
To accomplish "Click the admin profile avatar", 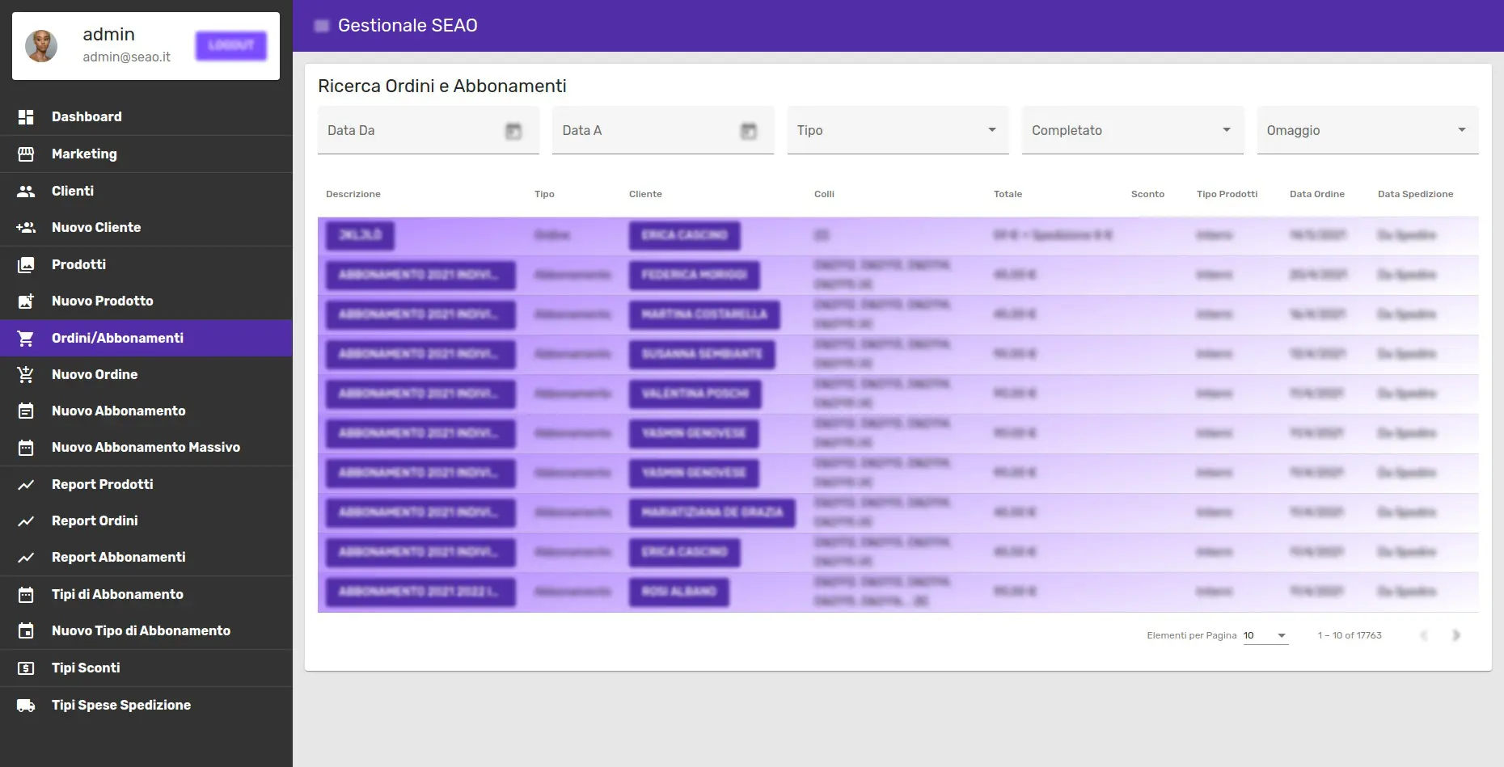I will coord(41,46).
